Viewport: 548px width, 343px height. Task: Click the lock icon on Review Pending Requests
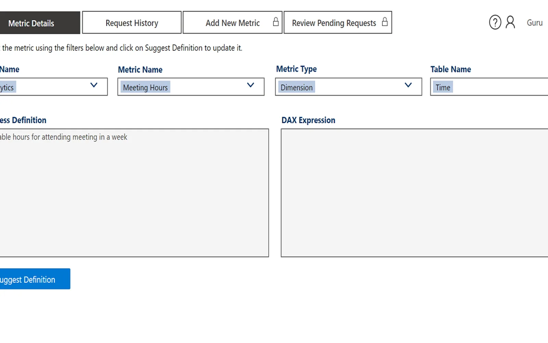[x=385, y=22]
